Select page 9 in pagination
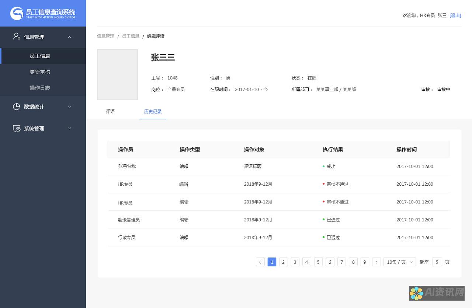Image resolution: width=472 pixels, height=308 pixels. coord(365,262)
